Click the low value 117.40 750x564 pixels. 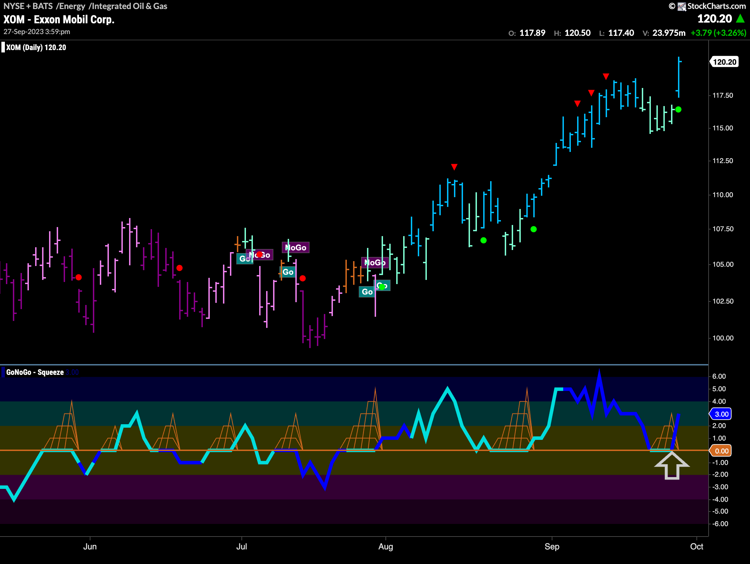(621, 33)
